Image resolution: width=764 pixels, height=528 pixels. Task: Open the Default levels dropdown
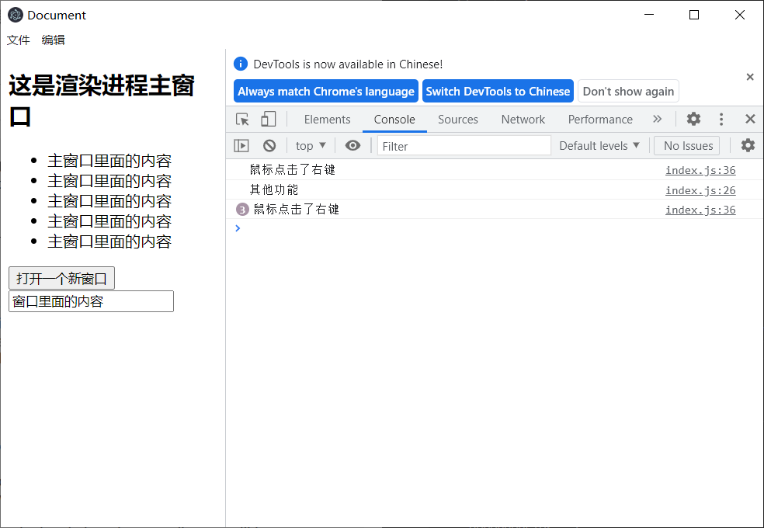click(x=599, y=145)
